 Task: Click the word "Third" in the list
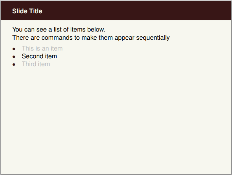pos(29,64)
